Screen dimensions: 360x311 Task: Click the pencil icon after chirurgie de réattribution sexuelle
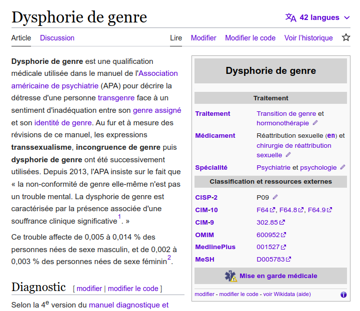click(288, 155)
